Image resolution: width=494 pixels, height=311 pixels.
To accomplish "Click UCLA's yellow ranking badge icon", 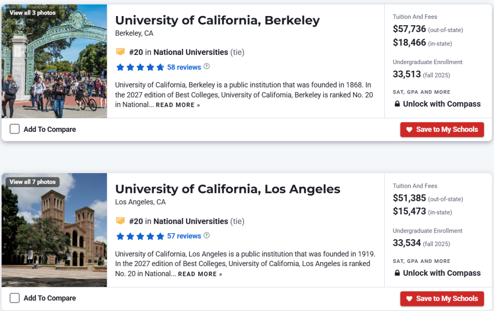I will 120,221.
